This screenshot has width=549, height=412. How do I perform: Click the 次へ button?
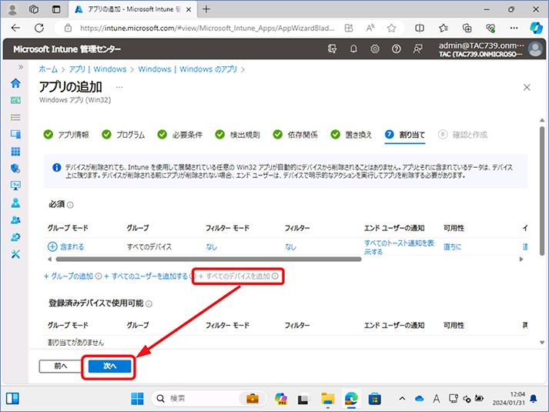pos(109,366)
